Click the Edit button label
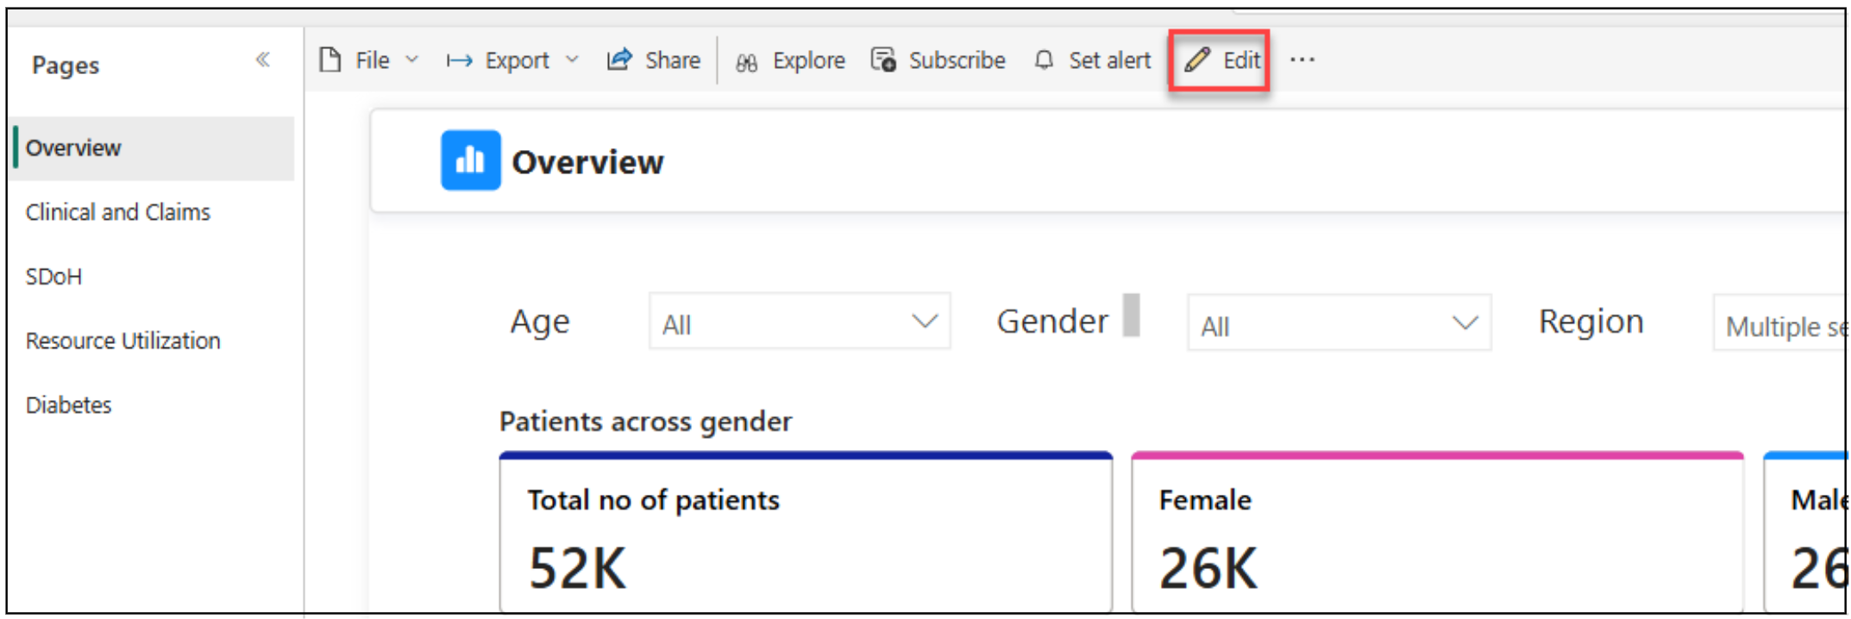The height and width of the screenshot is (619, 1851). tap(1242, 60)
